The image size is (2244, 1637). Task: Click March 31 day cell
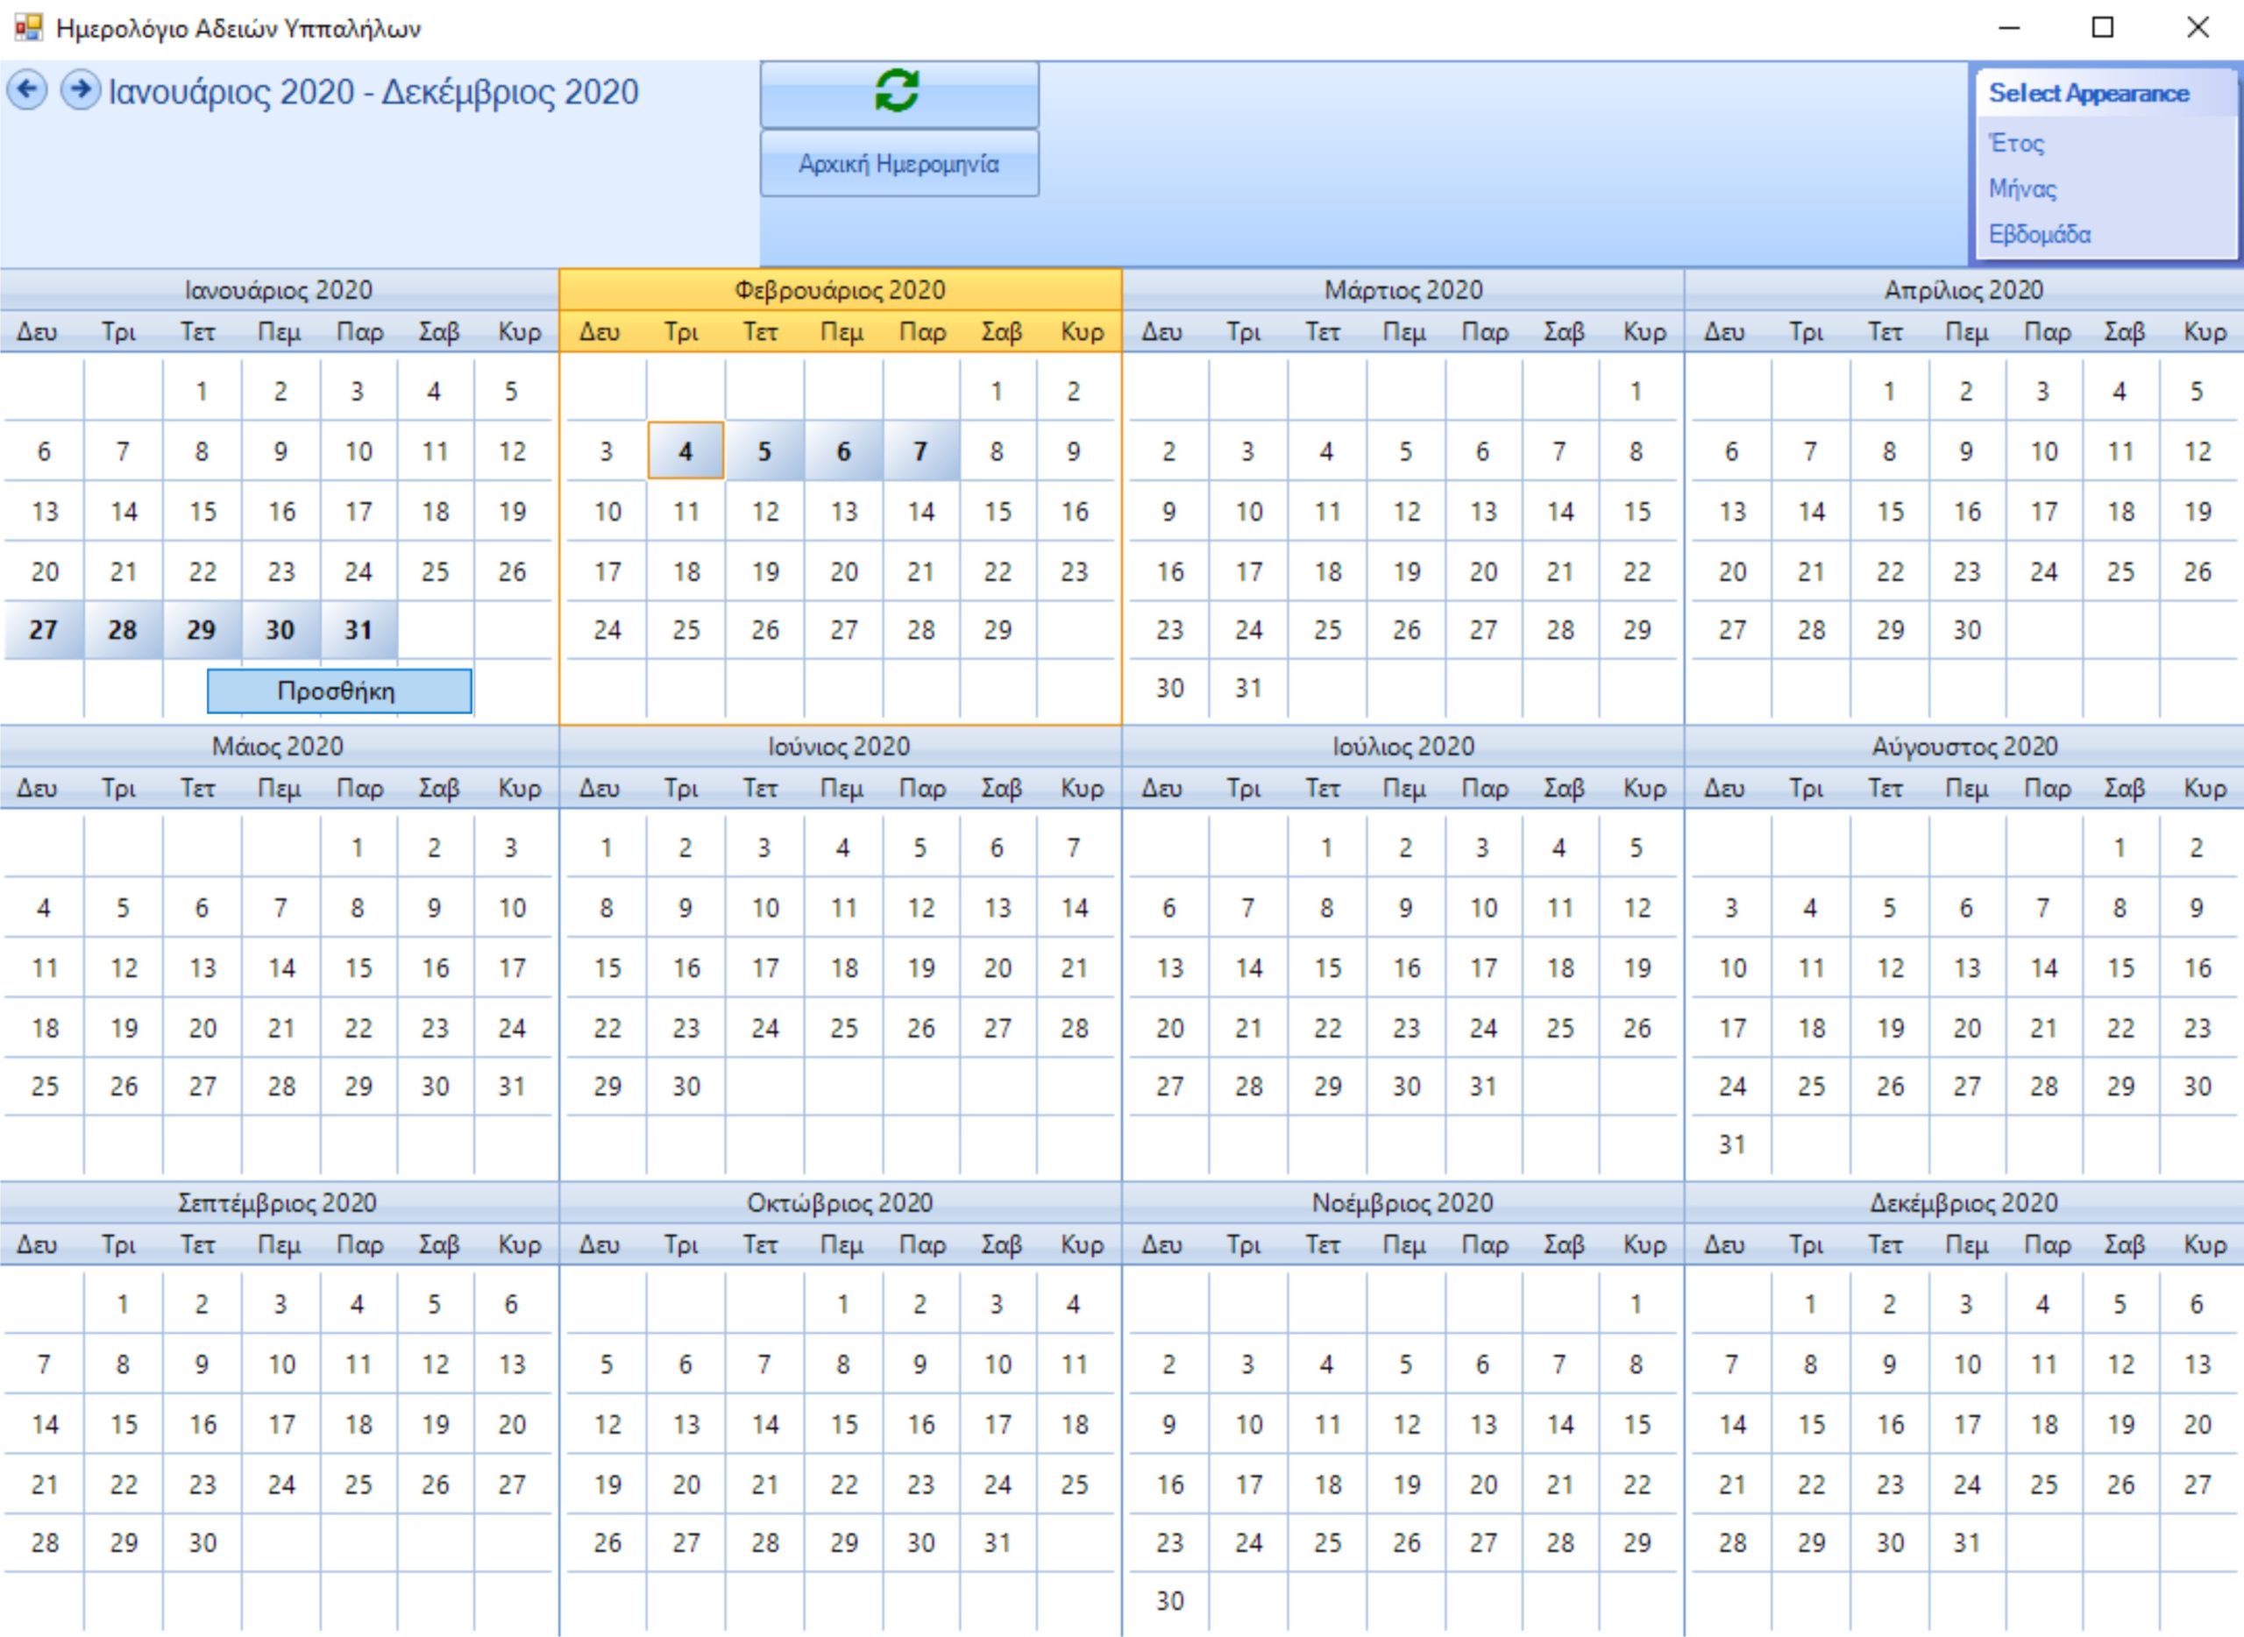[1248, 689]
